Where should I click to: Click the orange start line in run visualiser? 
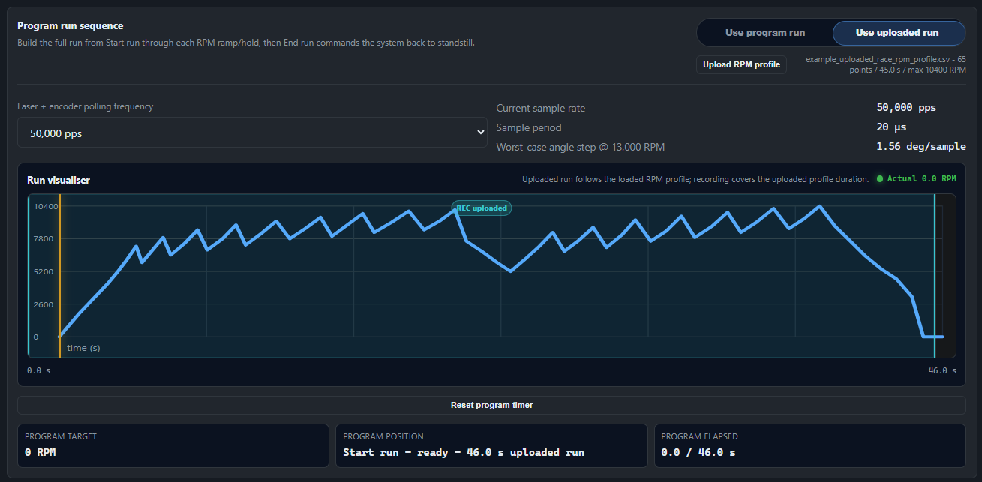[x=60, y=276]
